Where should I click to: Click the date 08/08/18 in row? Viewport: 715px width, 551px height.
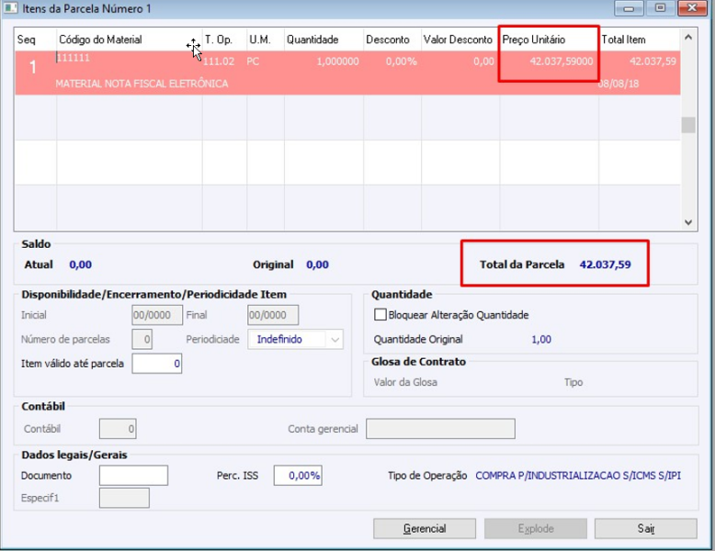(619, 84)
